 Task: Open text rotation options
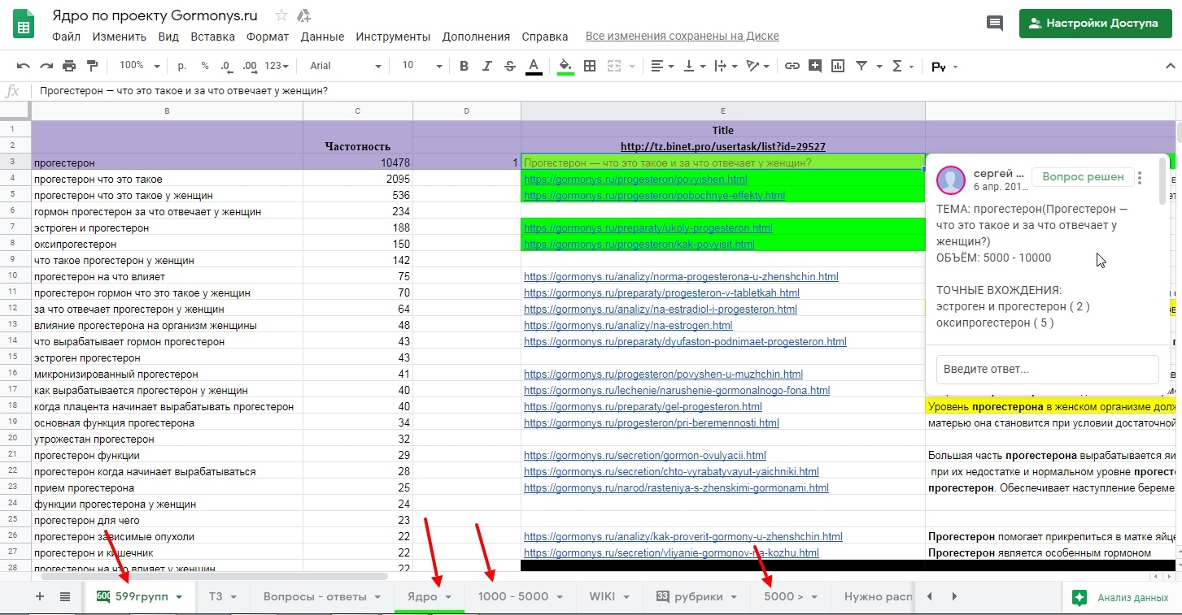pyautogui.click(x=757, y=66)
